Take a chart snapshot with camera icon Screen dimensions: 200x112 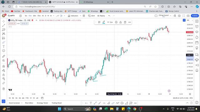pyautogui.click(x=188, y=16)
